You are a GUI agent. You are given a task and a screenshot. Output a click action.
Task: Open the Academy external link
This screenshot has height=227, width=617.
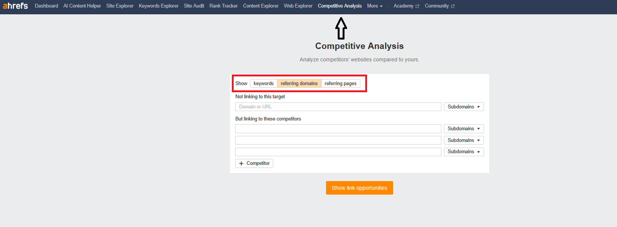(406, 6)
